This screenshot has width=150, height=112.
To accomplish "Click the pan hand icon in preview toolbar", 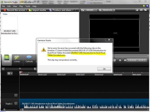I will pyautogui.click(x=137, y=10).
